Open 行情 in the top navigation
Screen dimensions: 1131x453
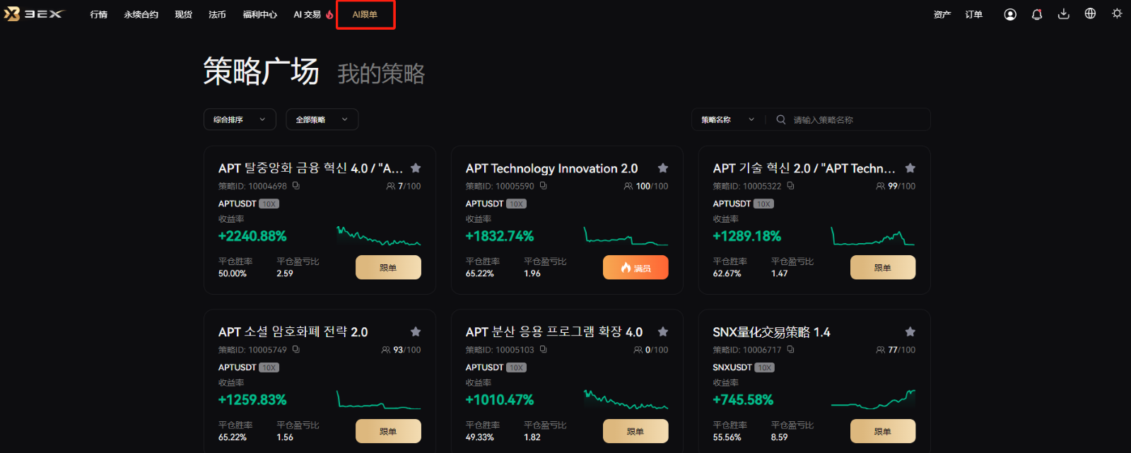[x=99, y=14]
